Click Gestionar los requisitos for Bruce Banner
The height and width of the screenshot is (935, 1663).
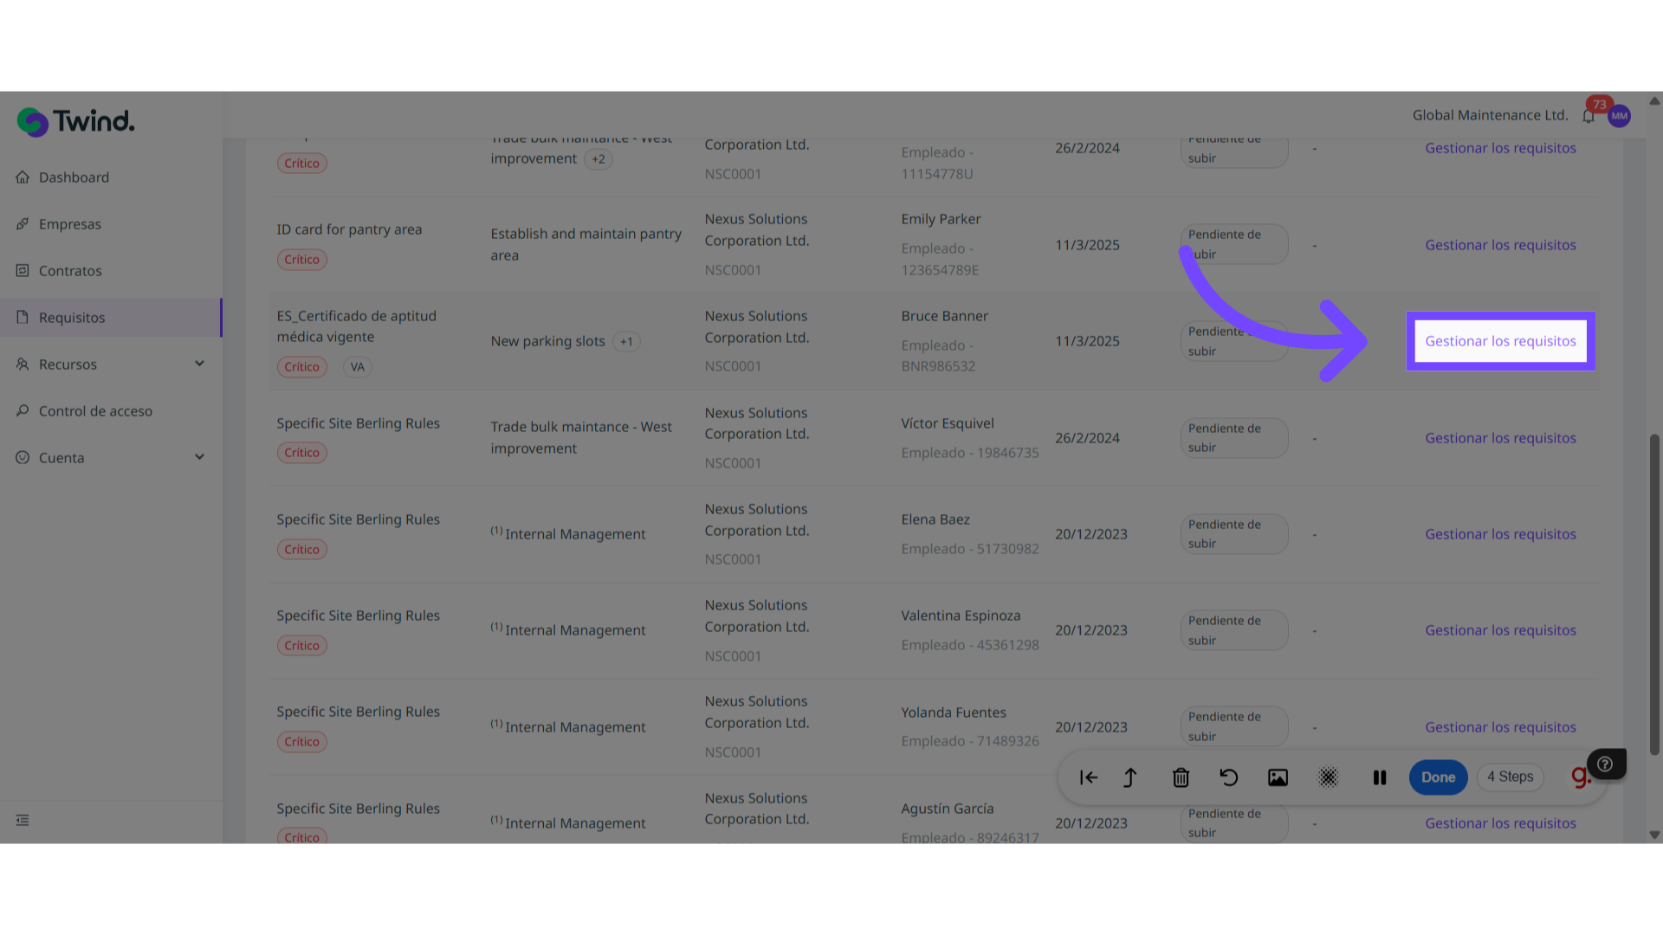coord(1500,341)
